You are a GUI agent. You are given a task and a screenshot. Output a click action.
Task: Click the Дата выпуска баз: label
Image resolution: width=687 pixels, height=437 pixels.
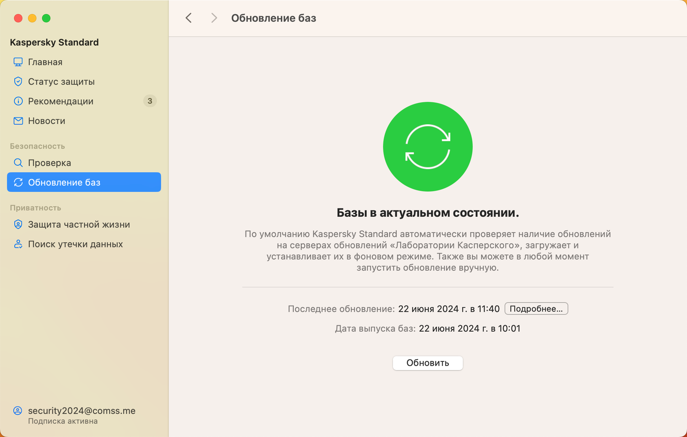375,328
